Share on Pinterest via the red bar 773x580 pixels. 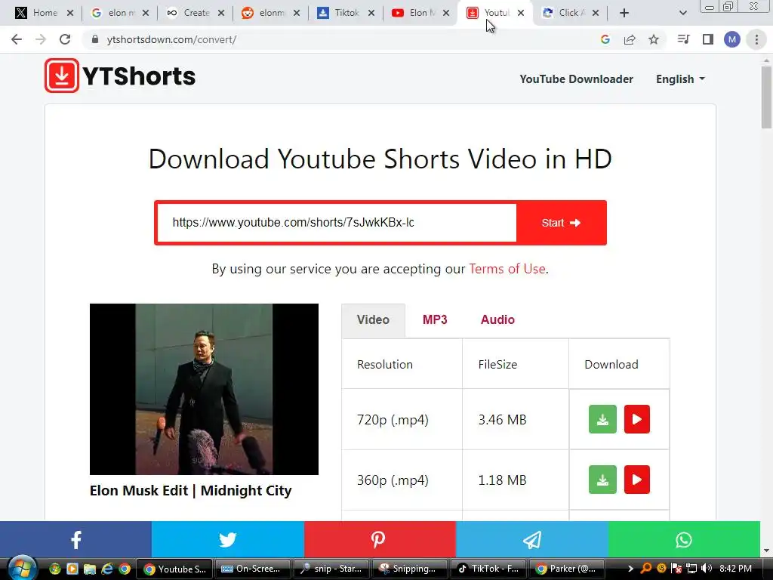(380, 539)
